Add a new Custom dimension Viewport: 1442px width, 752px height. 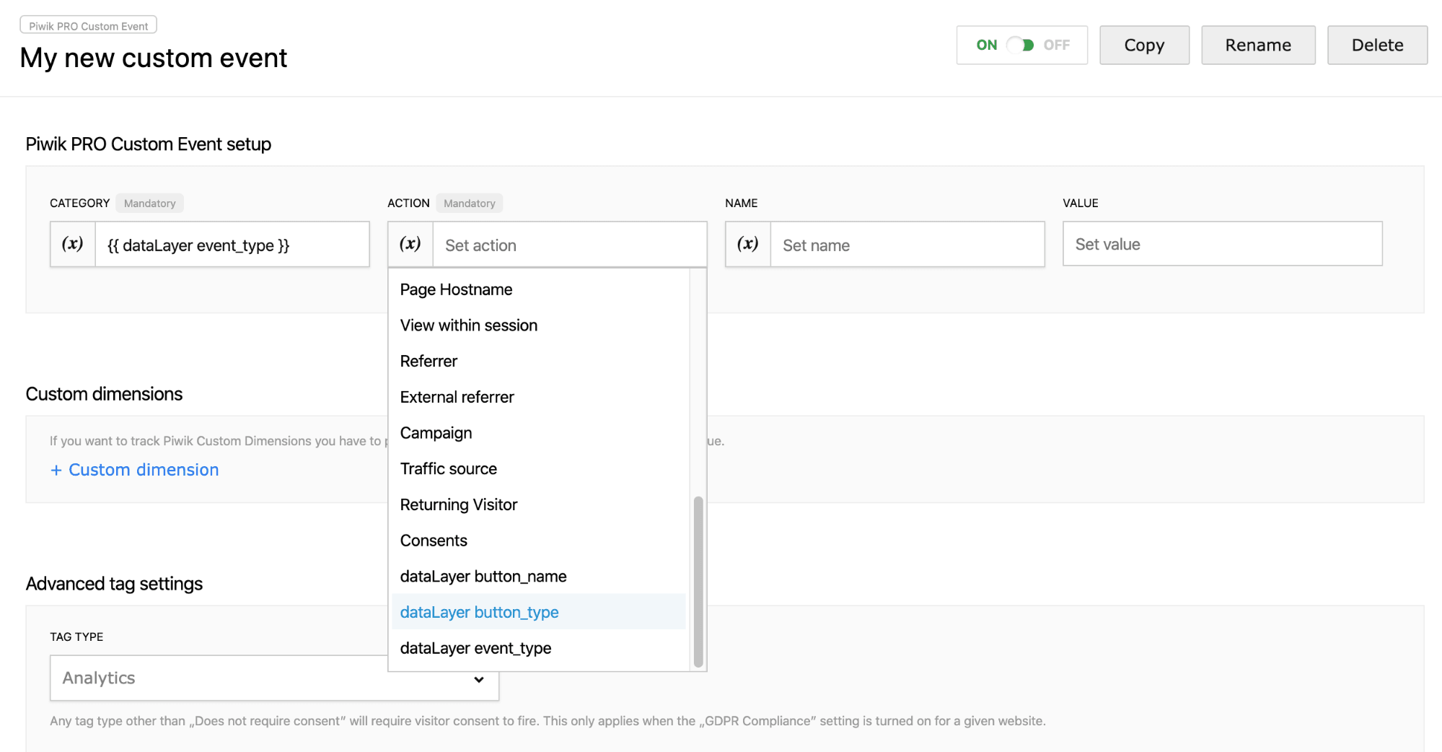(x=135, y=470)
